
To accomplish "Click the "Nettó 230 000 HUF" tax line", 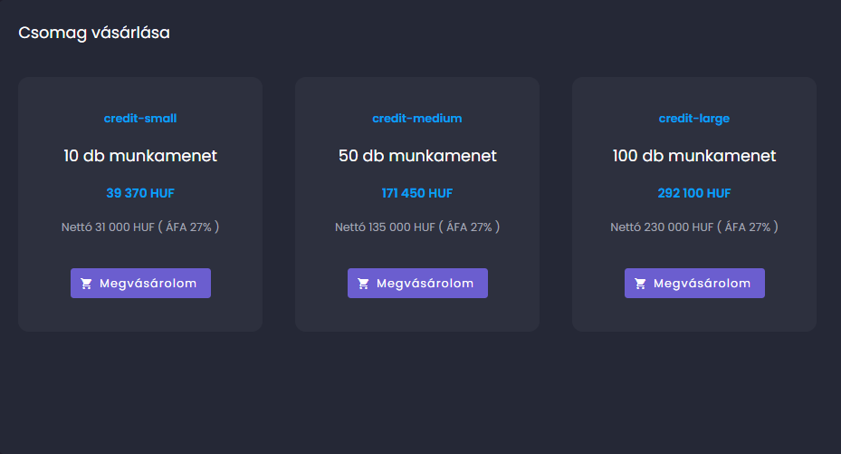I will pos(694,227).
